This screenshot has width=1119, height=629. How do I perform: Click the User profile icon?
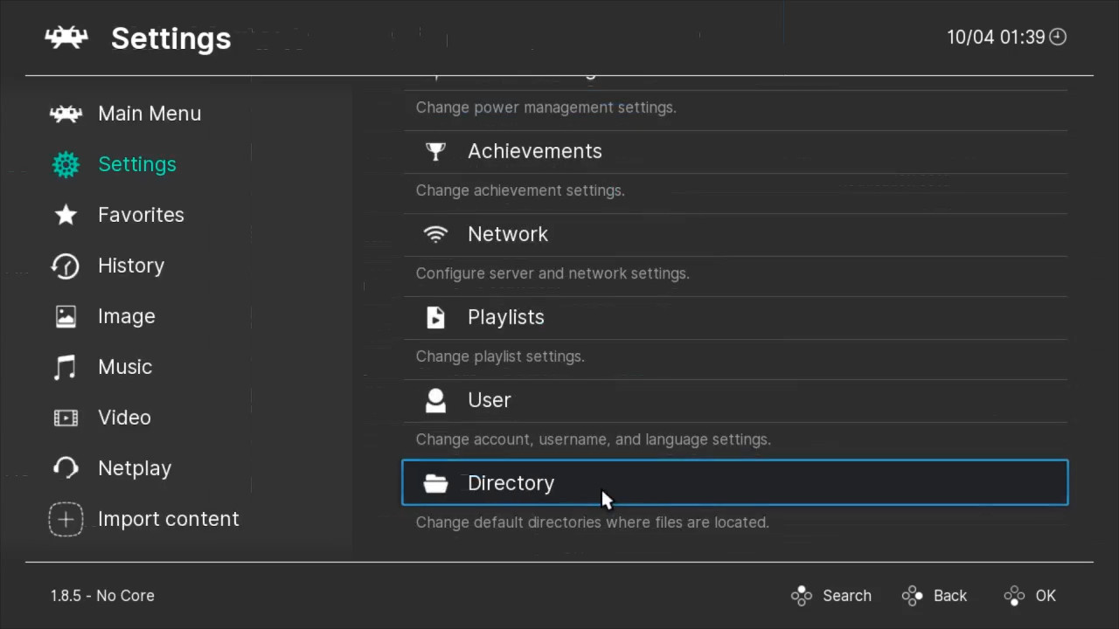[435, 400]
